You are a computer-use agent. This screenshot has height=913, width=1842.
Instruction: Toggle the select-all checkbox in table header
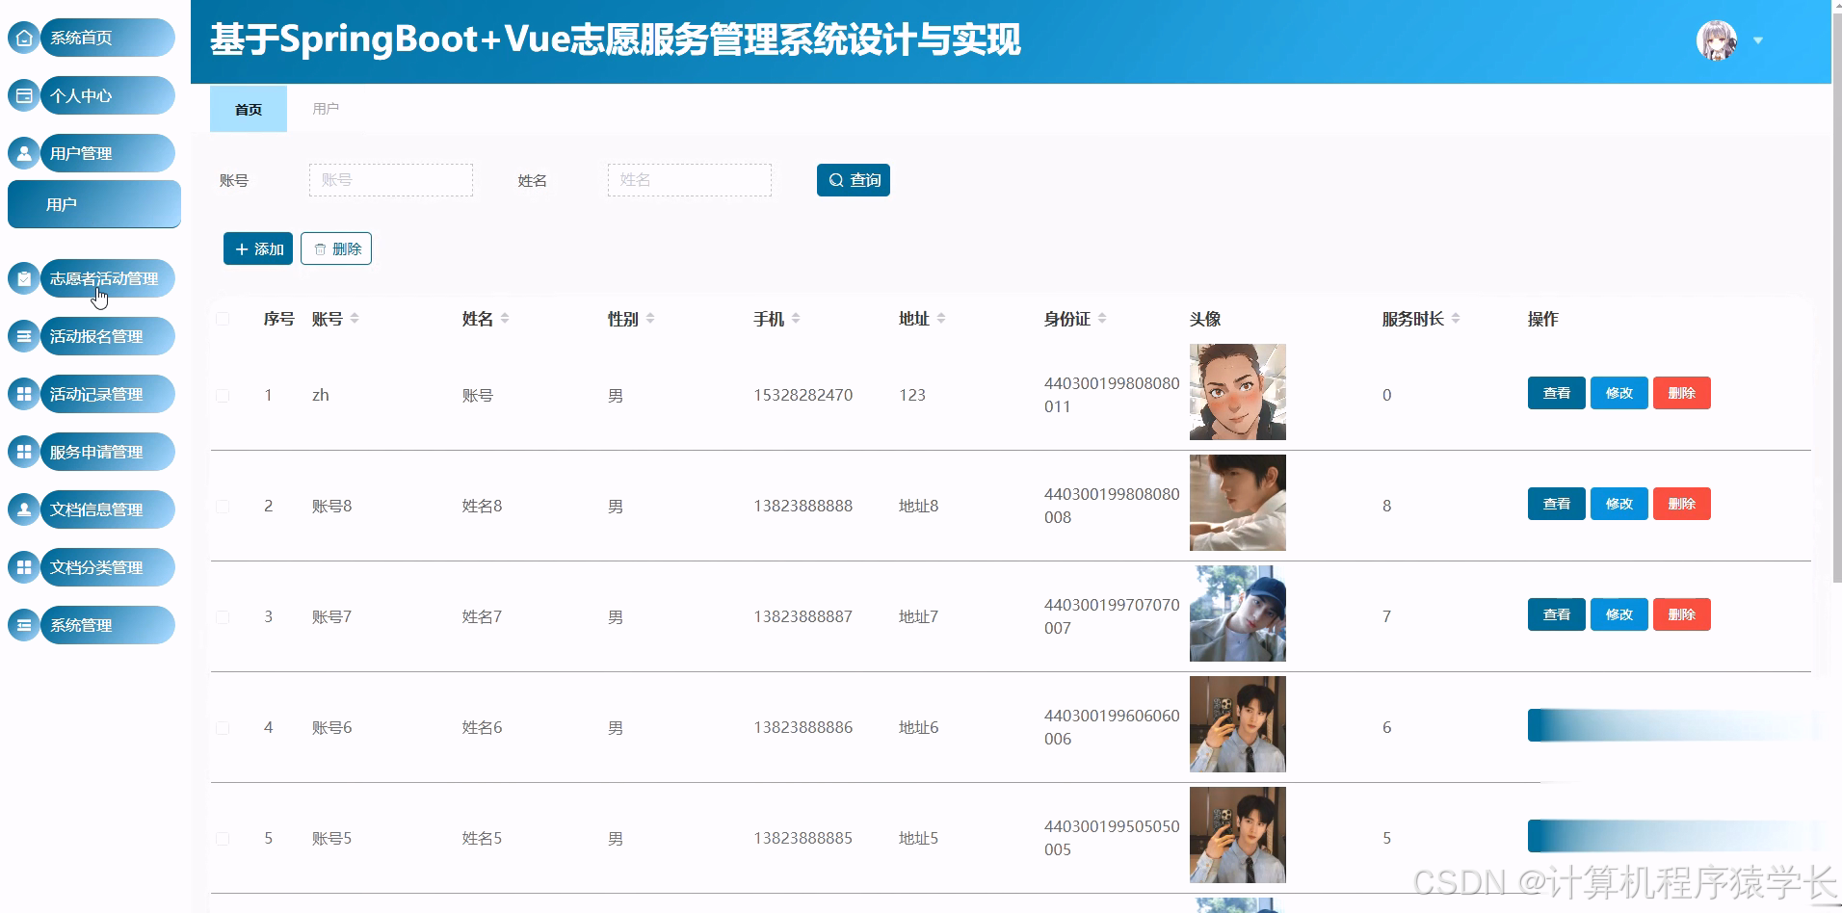(223, 319)
